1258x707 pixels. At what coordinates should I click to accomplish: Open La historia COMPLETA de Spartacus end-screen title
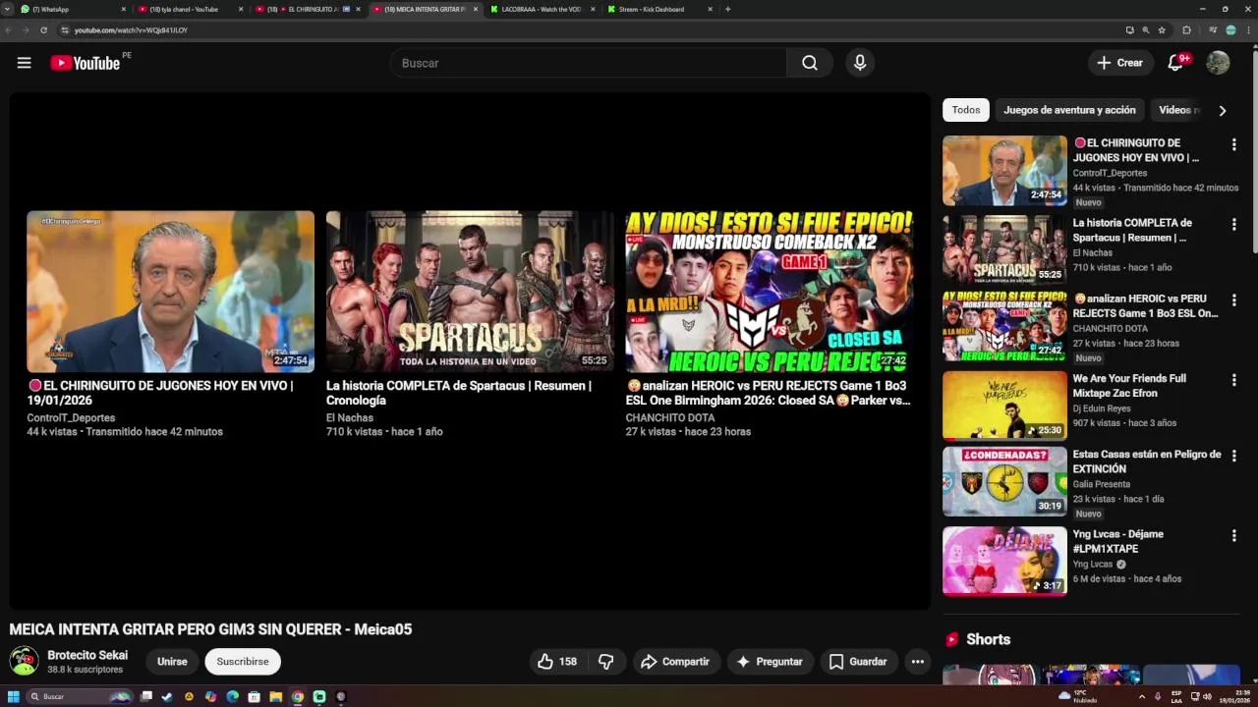pos(459,393)
